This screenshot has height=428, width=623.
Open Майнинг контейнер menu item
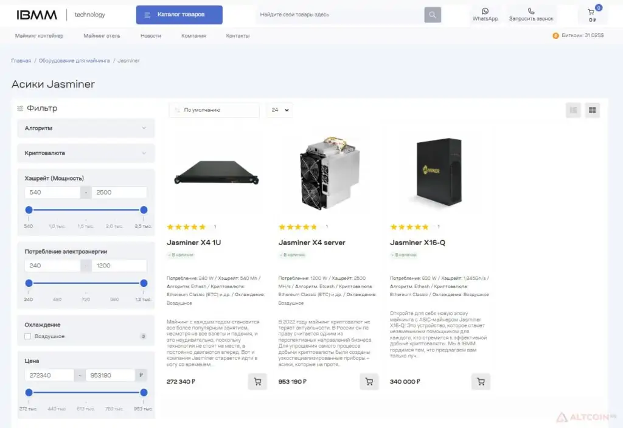(39, 36)
